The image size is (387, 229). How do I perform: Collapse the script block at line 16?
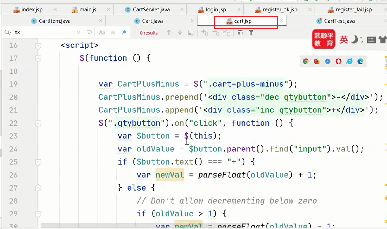click(x=38, y=45)
